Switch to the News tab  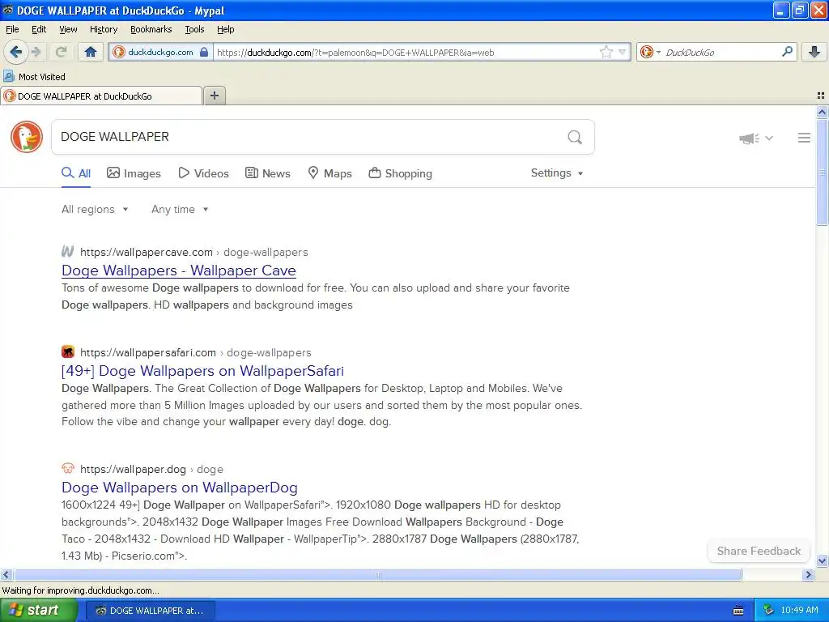[x=267, y=173]
